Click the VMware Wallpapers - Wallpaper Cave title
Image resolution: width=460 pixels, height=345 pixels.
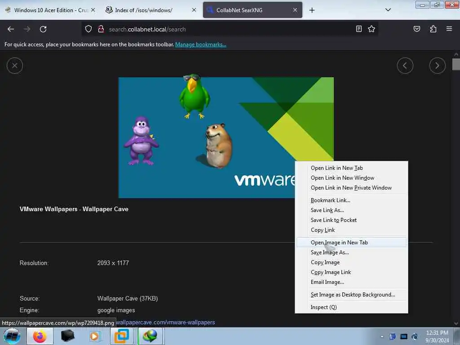(74, 209)
